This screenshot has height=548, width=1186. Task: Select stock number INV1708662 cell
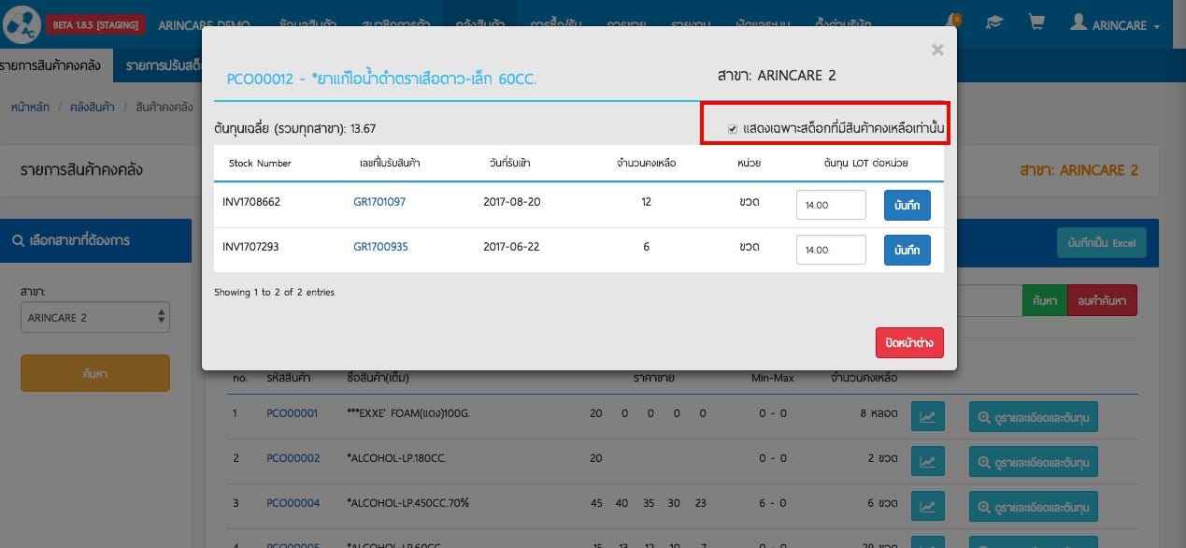(250, 202)
